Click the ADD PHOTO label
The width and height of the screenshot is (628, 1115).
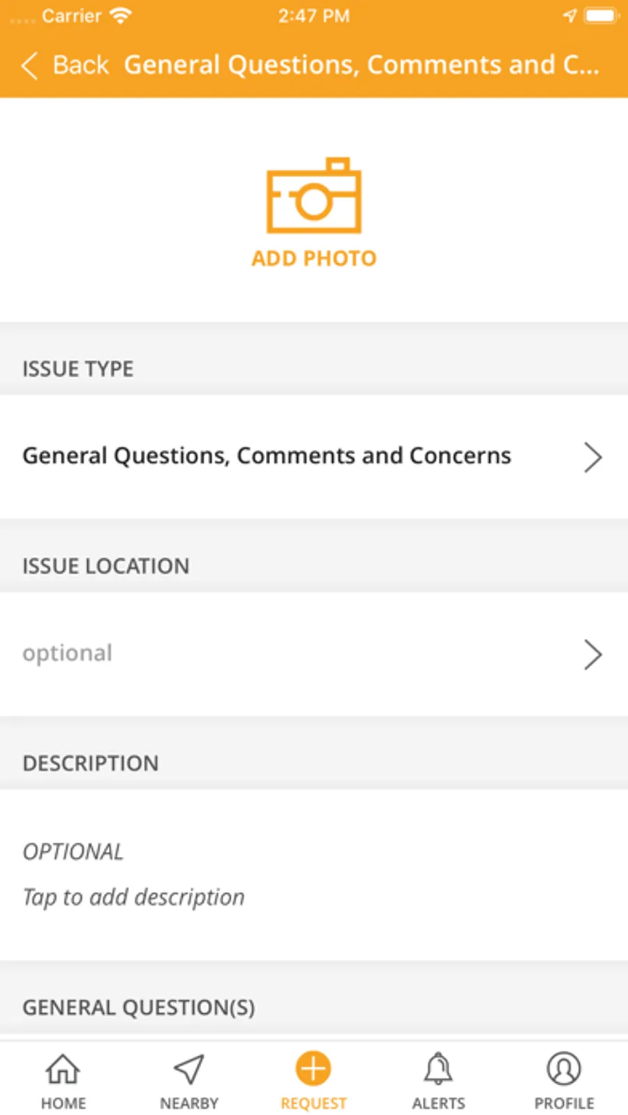[314, 259]
